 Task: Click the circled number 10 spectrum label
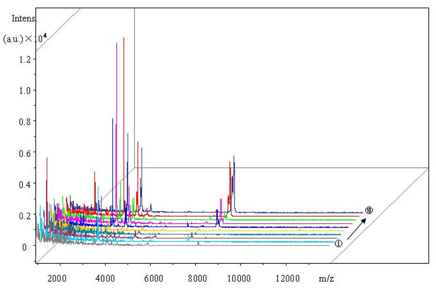click(x=369, y=211)
